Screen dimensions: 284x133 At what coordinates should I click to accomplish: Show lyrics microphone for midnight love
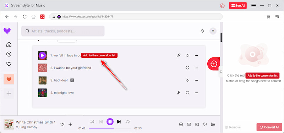point(179,93)
